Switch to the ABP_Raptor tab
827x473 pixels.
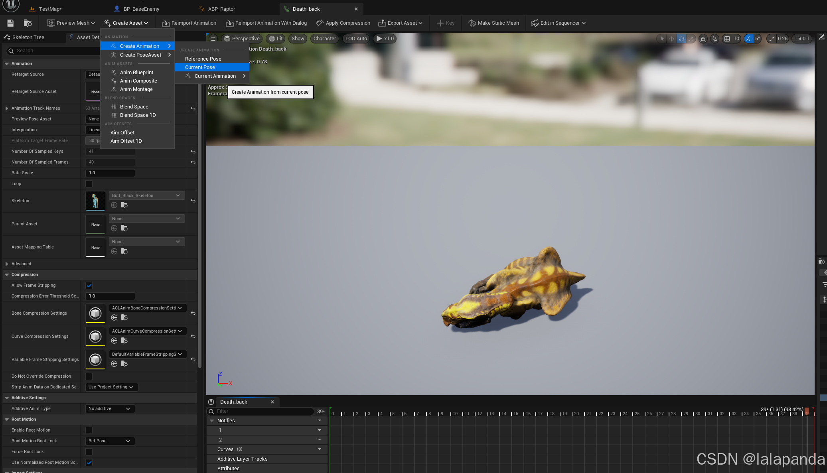(221, 9)
